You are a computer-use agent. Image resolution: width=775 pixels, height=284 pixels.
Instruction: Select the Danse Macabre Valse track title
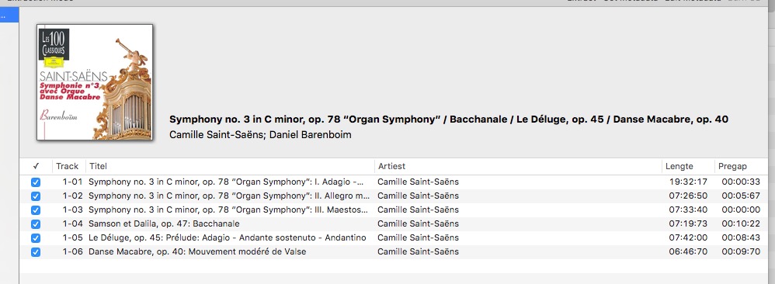pyautogui.click(x=197, y=252)
